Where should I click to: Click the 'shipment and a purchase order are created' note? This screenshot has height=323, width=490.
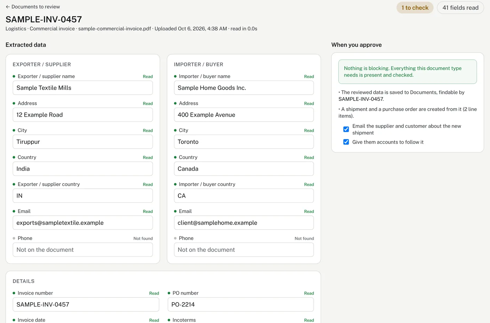(x=407, y=112)
